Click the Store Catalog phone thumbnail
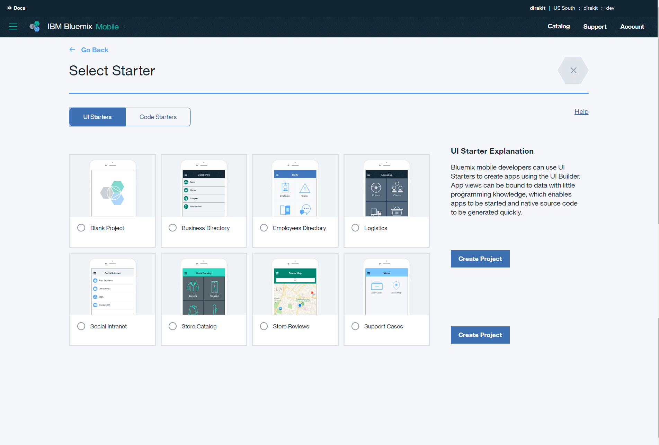This screenshot has width=659, height=445. (x=204, y=287)
